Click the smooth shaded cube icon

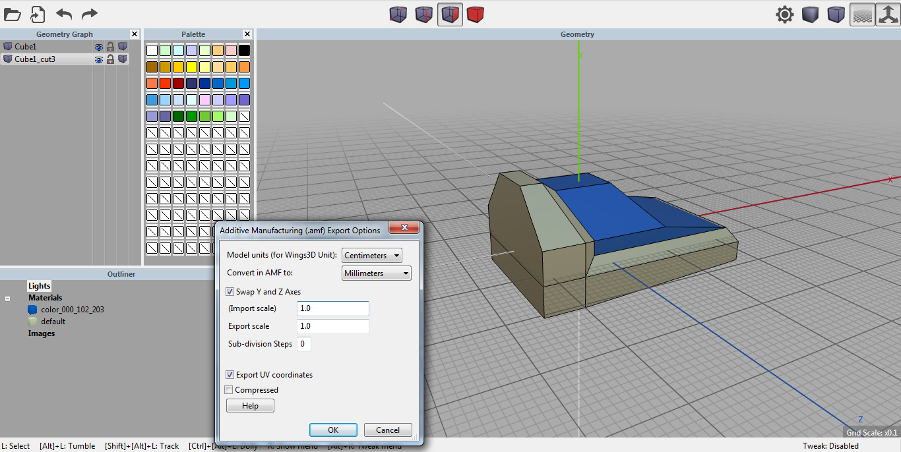(x=810, y=14)
